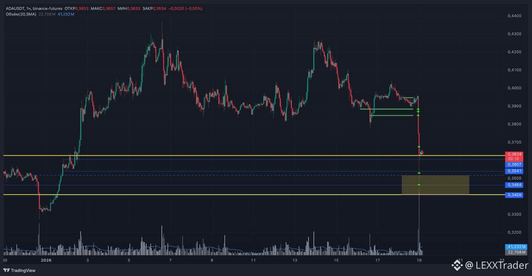Click the 0,4400 price scale label
Viewport: 532px width, 276px height.
(514, 16)
